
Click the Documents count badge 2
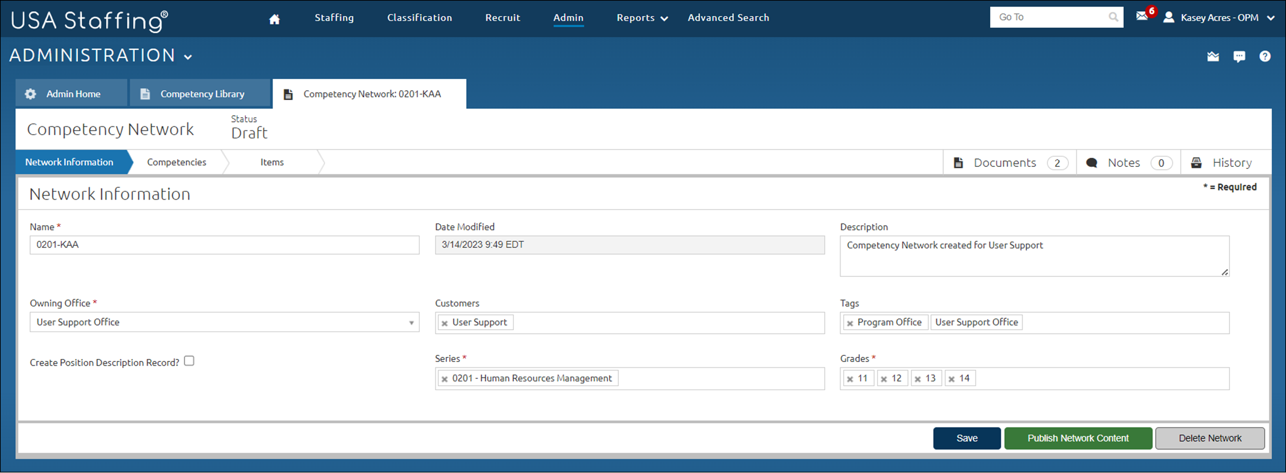pos(1057,163)
